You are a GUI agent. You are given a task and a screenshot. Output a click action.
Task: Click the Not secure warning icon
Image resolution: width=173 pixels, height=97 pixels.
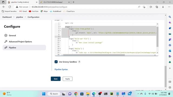coord(17,7)
